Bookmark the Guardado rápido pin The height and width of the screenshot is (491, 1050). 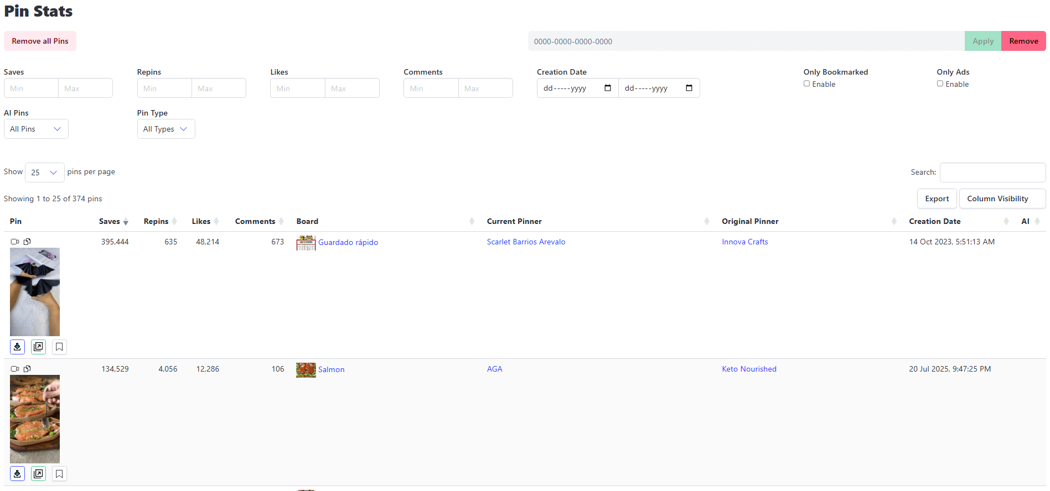[59, 347]
